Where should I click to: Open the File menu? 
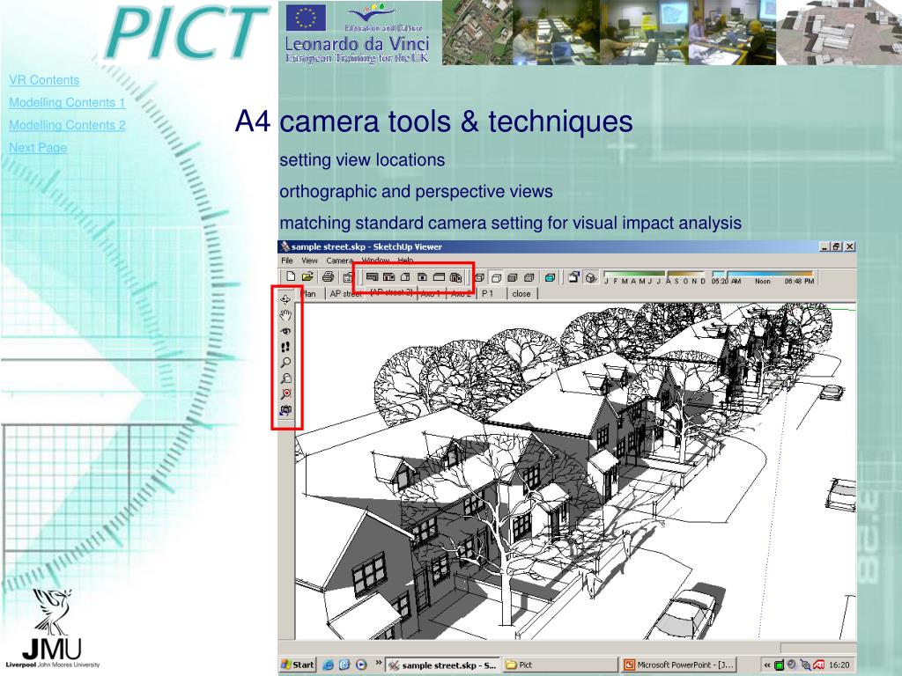click(287, 261)
